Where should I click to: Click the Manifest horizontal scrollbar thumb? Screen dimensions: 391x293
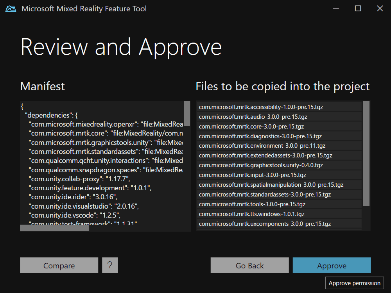54,228
